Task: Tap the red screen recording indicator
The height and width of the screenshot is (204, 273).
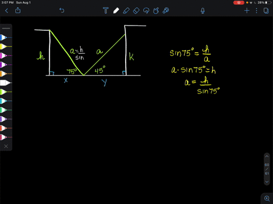Action: (239, 3)
